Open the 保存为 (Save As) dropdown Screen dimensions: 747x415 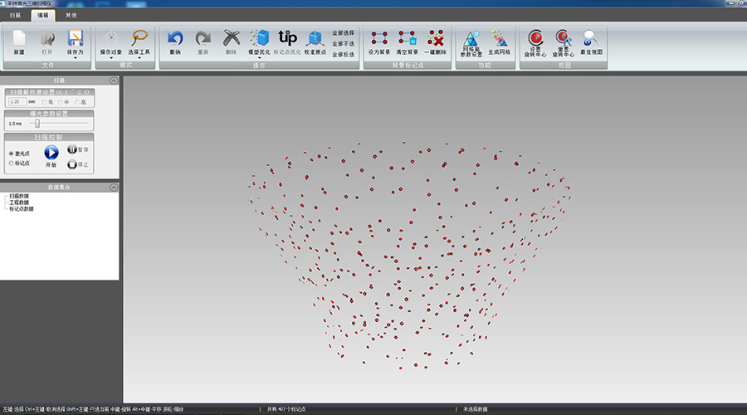pos(76,59)
